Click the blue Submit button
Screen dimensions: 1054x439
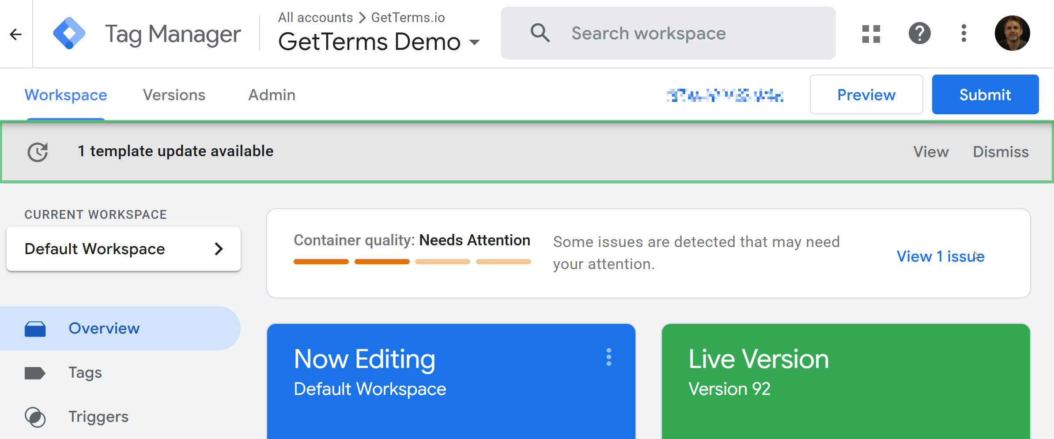pyautogui.click(x=986, y=94)
